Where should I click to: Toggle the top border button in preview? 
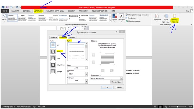coord(93,55)
